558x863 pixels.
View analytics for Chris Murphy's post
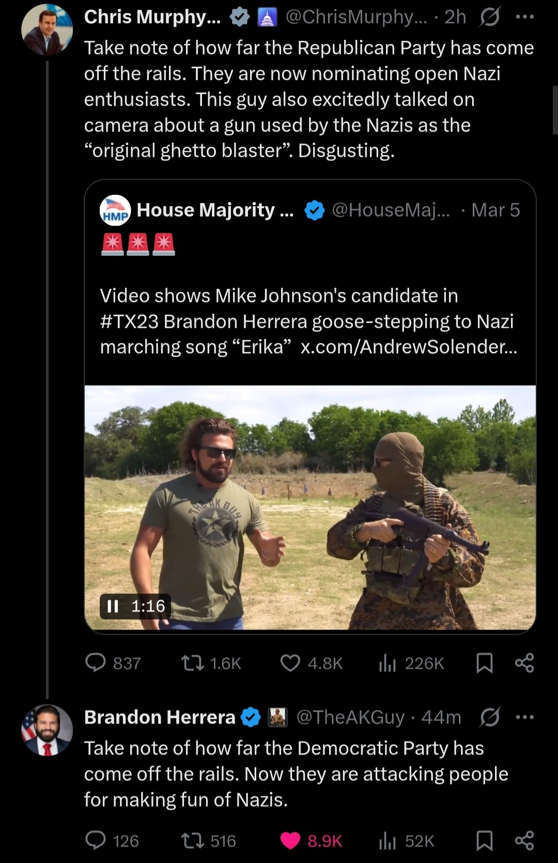(x=386, y=663)
